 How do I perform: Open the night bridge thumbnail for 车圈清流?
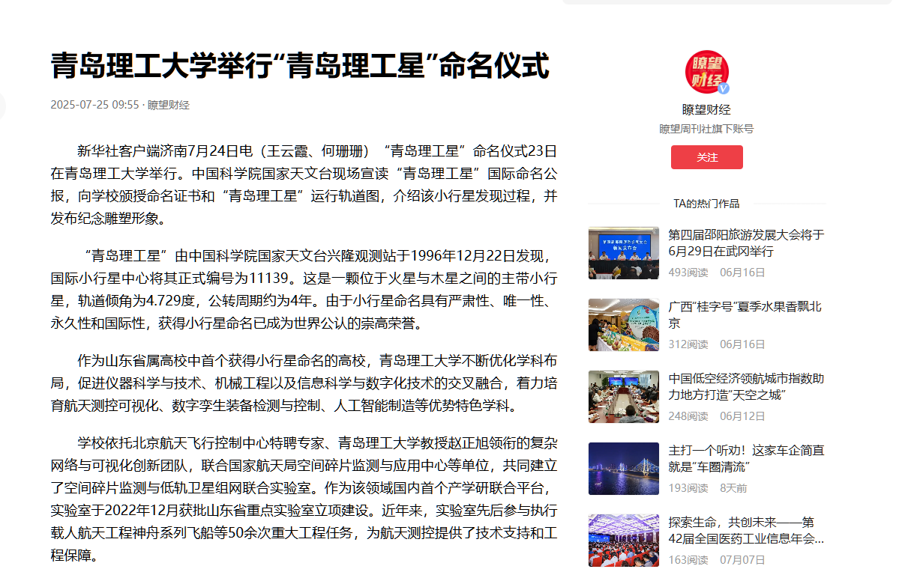coord(623,469)
